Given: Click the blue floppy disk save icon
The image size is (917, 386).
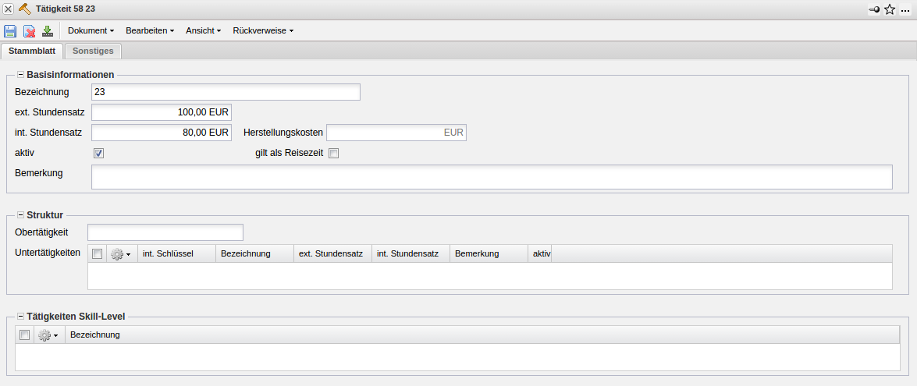Looking at the screenshot, I should (x=10, y=31).
